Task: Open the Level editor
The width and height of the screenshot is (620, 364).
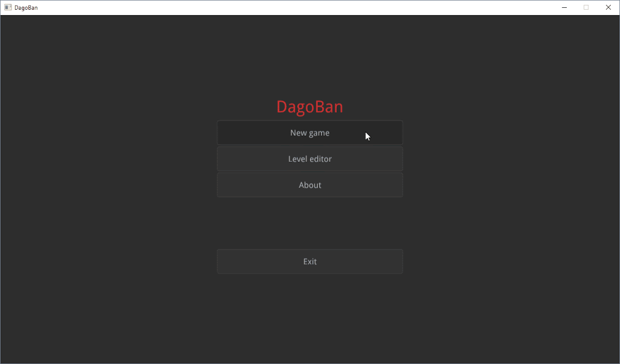Action: point(309,159)
